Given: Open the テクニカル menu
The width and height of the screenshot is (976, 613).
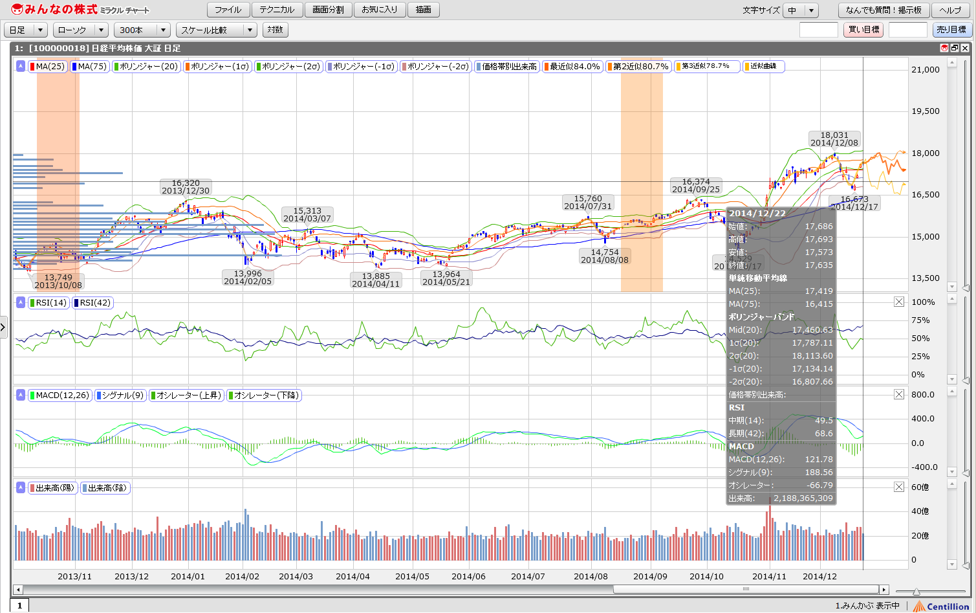Looking at the screenshot, I should point(277,10).
